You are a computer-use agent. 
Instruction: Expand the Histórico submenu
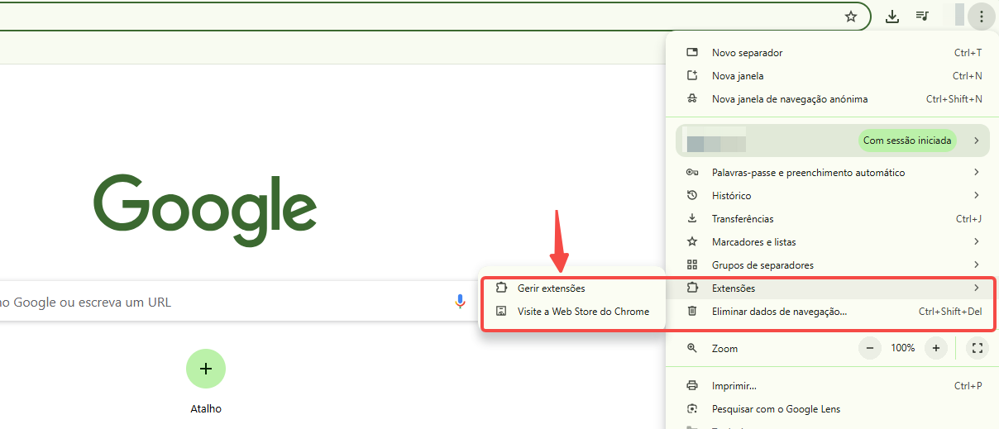pyautogui.click(x=833, y=195)
